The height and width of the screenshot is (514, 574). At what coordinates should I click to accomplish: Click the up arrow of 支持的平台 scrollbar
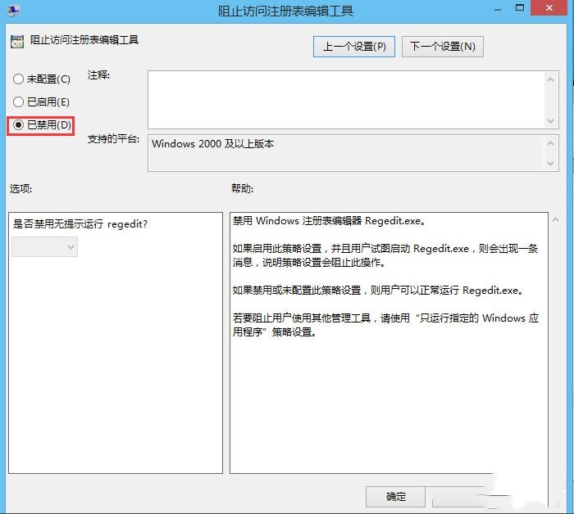click(x=552, y=142)
